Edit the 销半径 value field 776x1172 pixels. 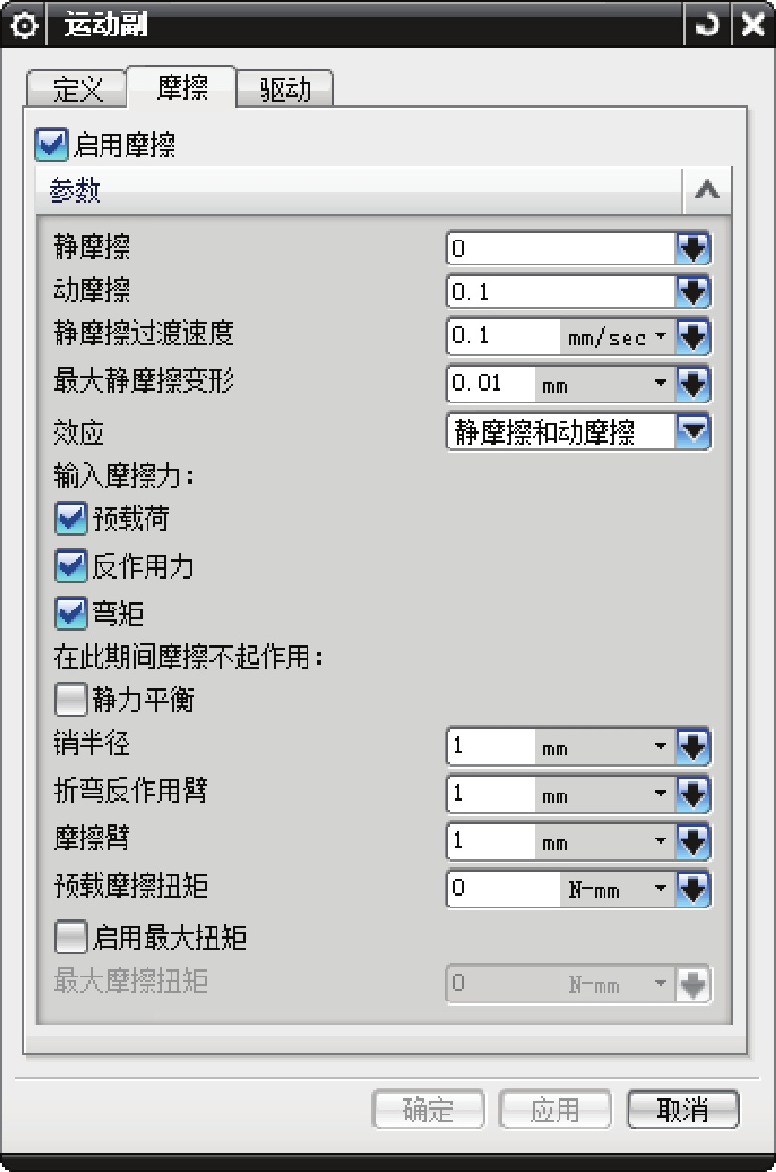tap(491, 745)
